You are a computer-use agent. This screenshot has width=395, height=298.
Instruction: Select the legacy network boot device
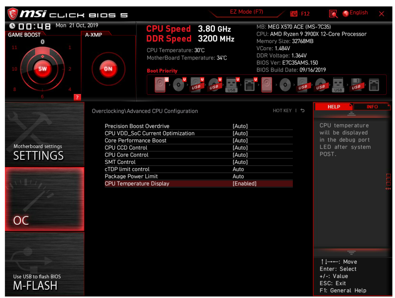point(374,85)
